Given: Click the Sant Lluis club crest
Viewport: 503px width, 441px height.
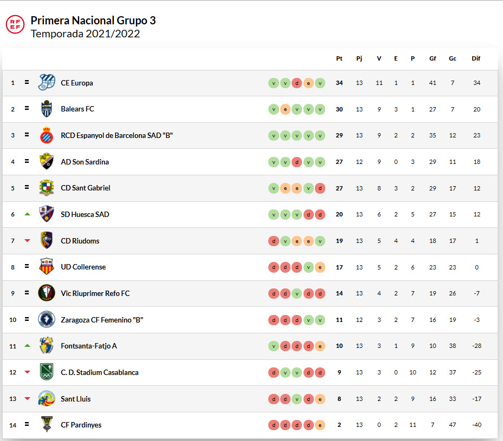Looking at the screenshot, I should point(47,399).
